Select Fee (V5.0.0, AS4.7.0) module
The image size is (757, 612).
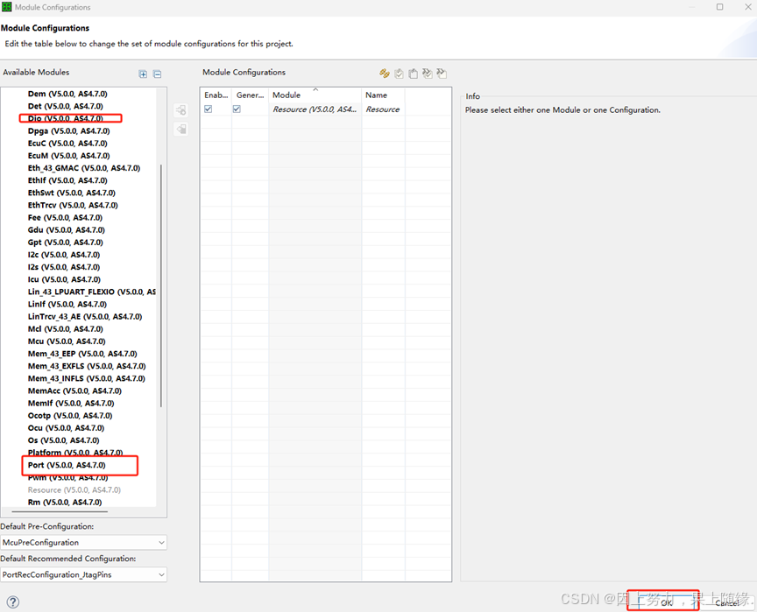click(x=65, y=217)
